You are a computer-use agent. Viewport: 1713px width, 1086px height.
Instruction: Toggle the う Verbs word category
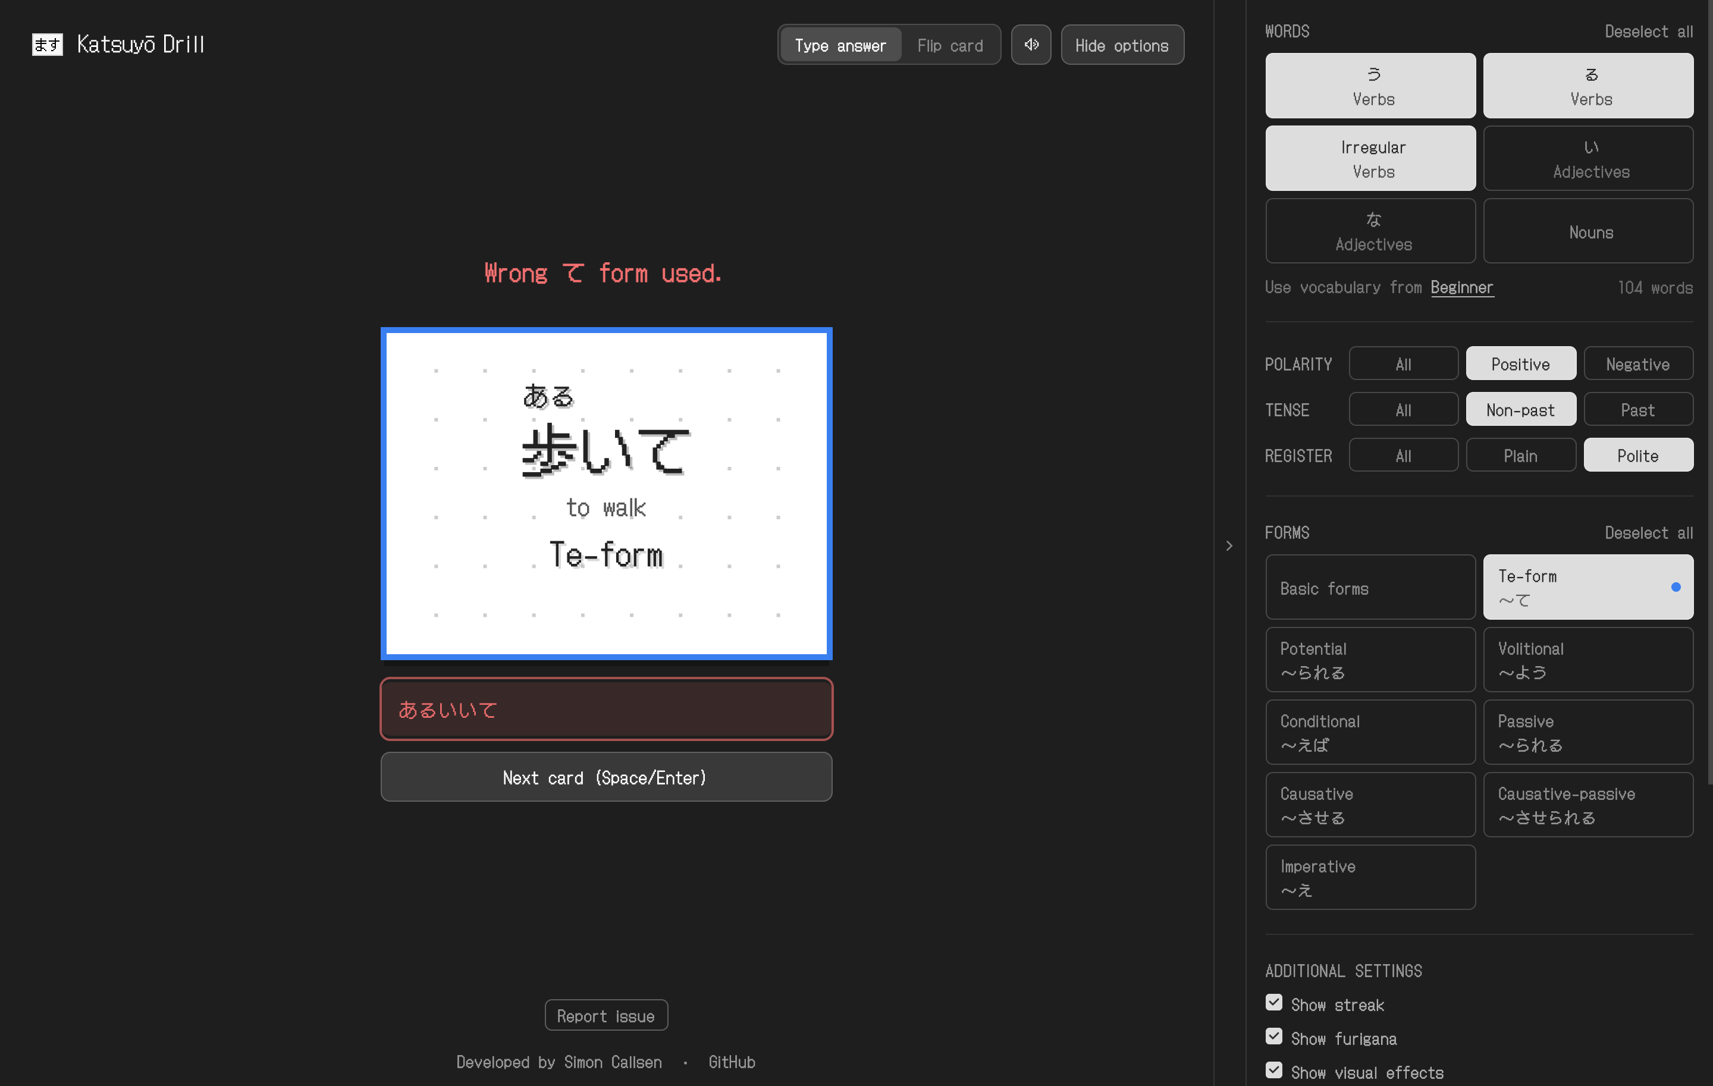pos(1370,86)
